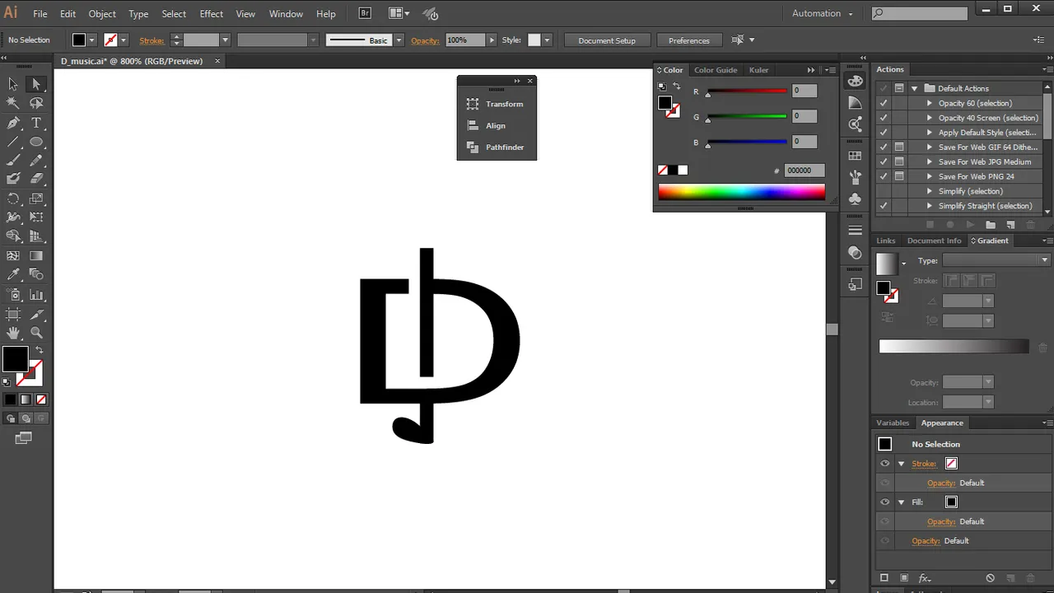Select the Line Segment tool

coord(13,142)
